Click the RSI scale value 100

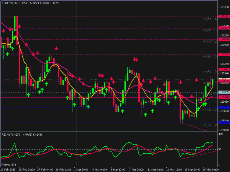(221, 134)
